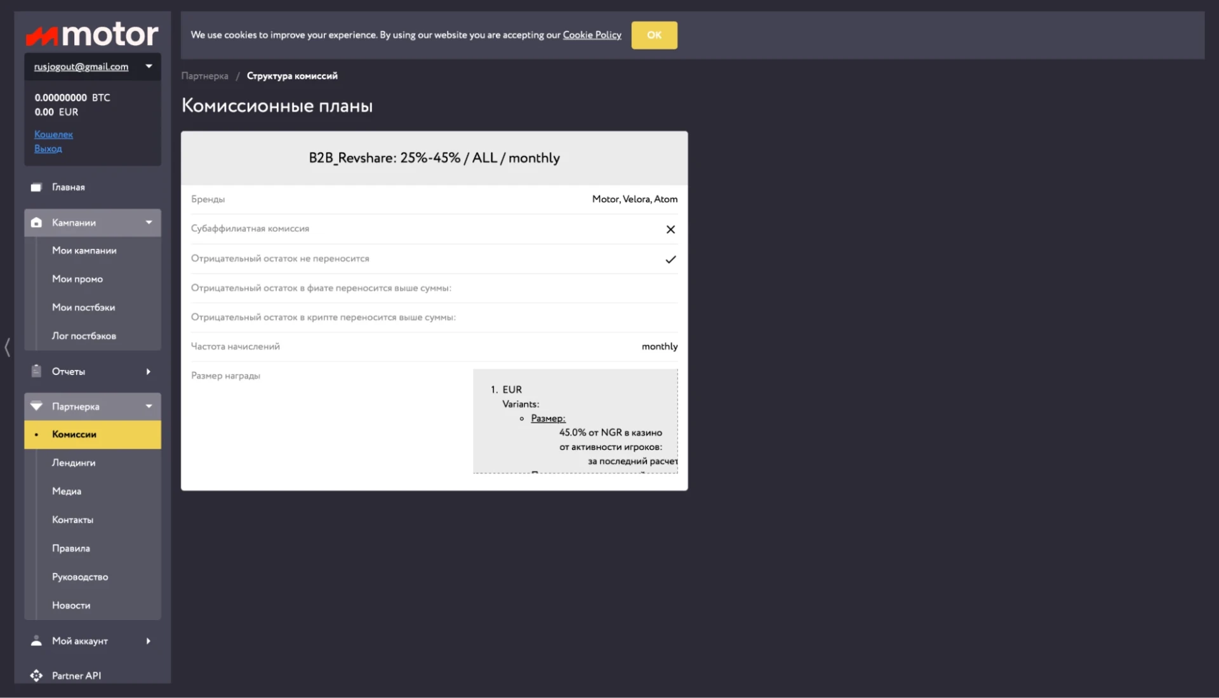The height and width of the screenshot is (698, 1219).
Task: Click the Выход logout link
Action: (x=48, y=148)
